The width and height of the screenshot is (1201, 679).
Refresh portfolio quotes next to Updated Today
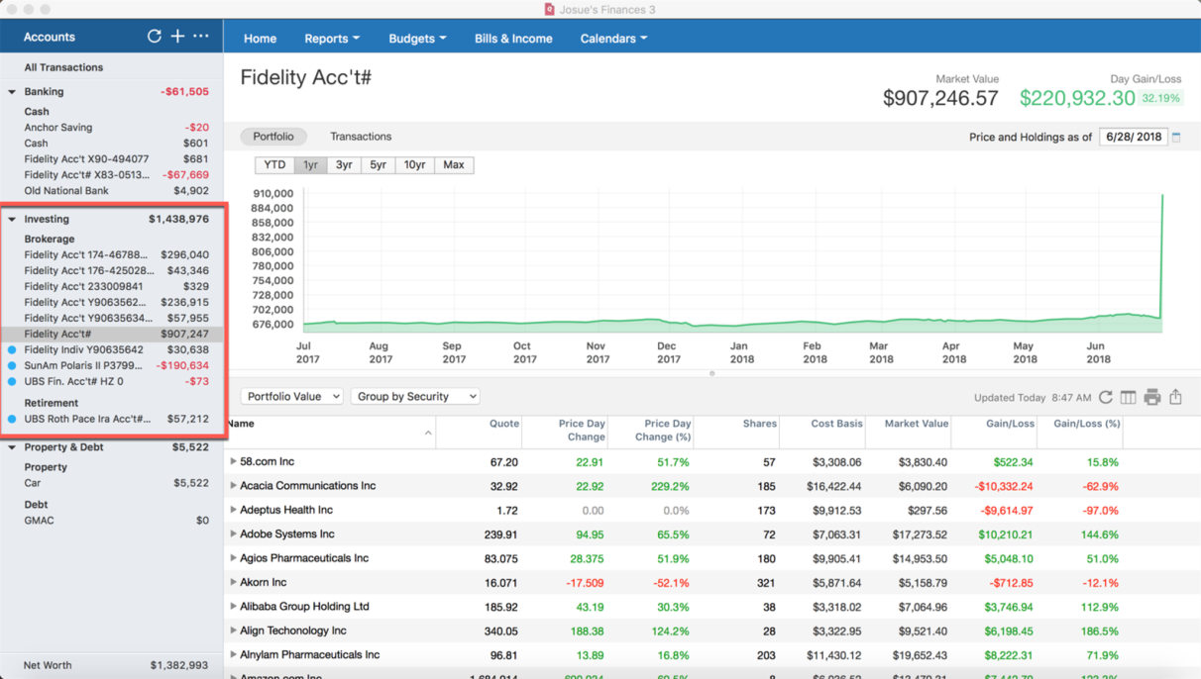1105,397
